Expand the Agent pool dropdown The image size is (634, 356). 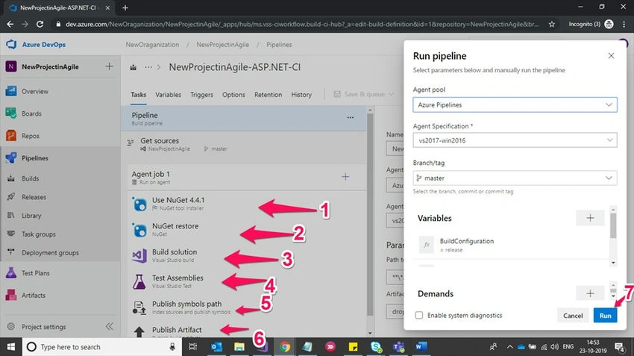click(515, 104)
